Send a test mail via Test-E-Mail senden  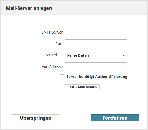pos(82,87)
